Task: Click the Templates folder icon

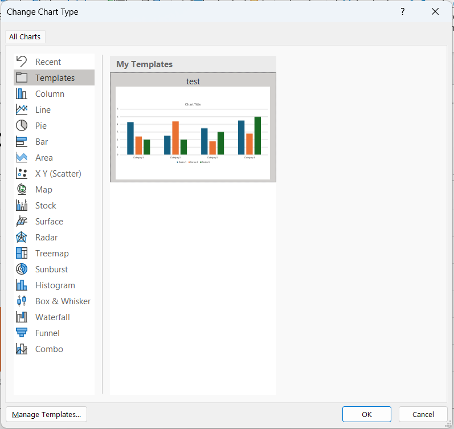Action: (x=22, y=77)
